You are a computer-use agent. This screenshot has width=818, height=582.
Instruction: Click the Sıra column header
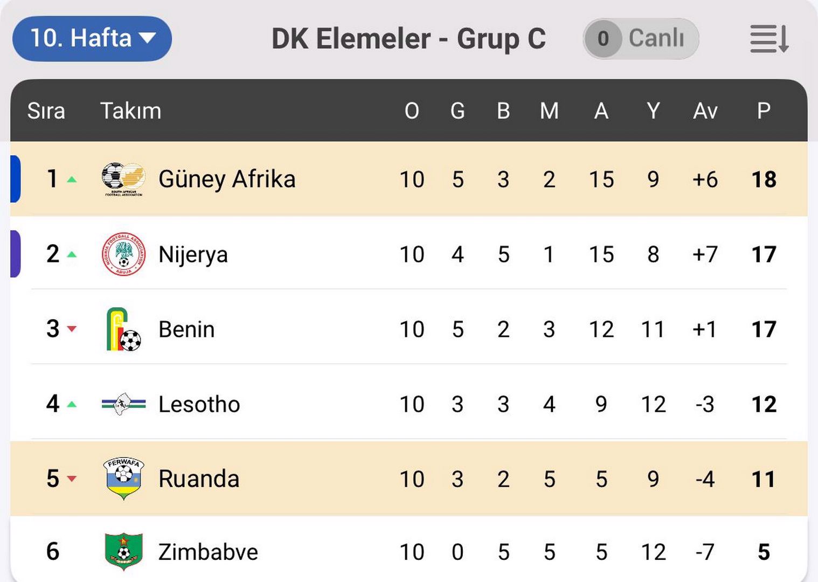tap(46, 111)
